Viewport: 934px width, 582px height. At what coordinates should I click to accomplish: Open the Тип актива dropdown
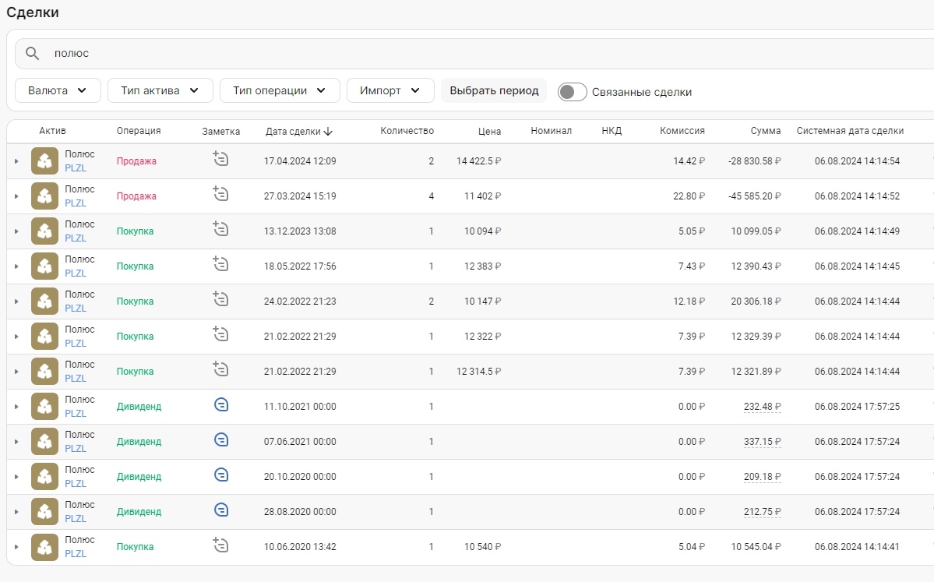point(160,90)
